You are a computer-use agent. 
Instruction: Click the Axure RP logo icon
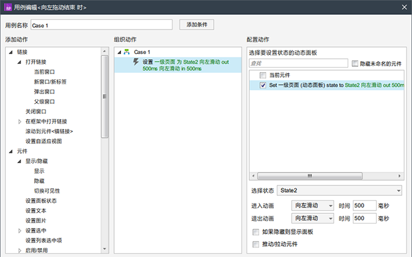(x=8, y=7)
